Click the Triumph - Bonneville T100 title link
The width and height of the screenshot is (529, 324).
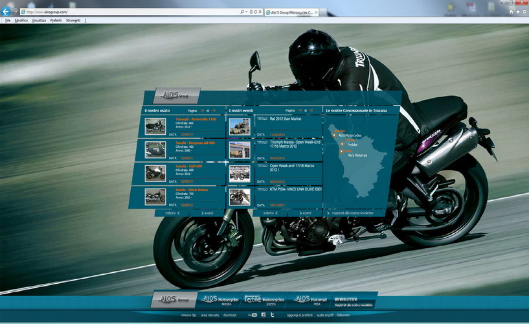pyautogui.click(x=196, y=119)
